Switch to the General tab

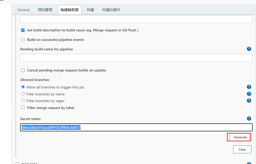[x=23, y=10]
